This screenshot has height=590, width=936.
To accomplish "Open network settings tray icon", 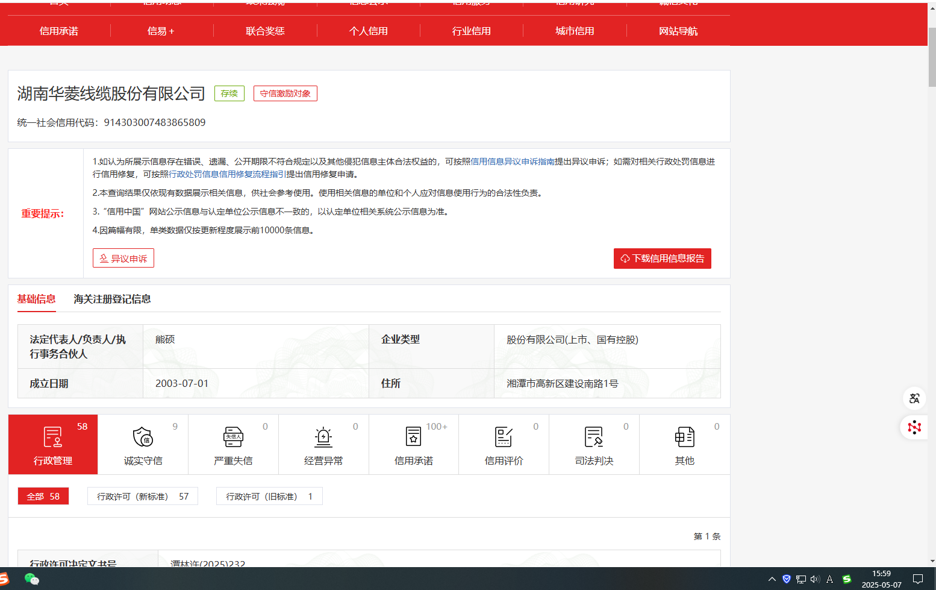I will coord(801,579).
